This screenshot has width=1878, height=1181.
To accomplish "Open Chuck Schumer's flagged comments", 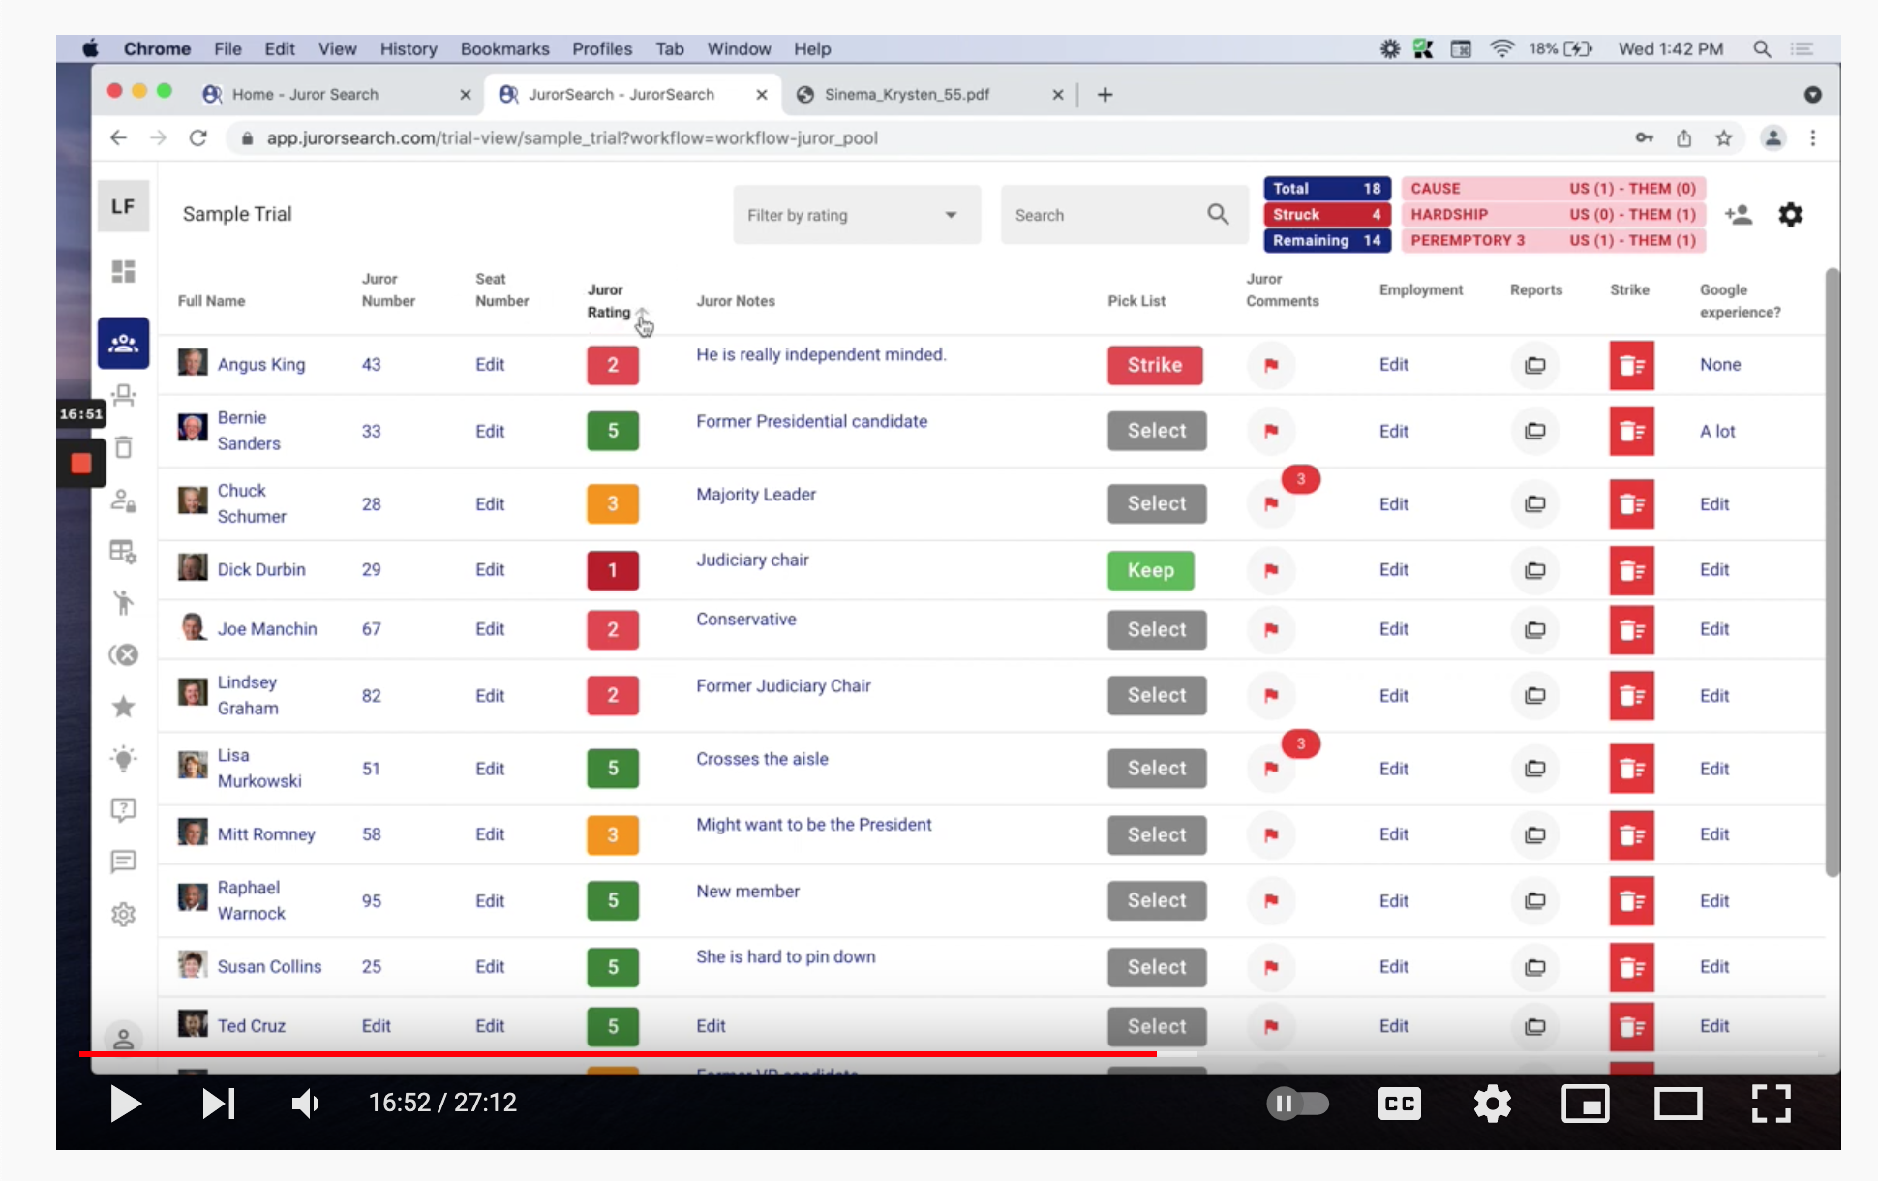I will pos(1271,503).
